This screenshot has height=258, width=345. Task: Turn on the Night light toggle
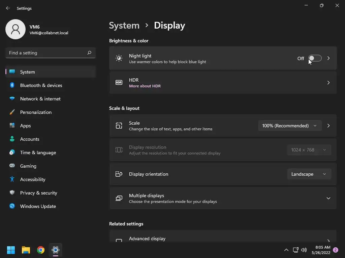click(315, 58)
